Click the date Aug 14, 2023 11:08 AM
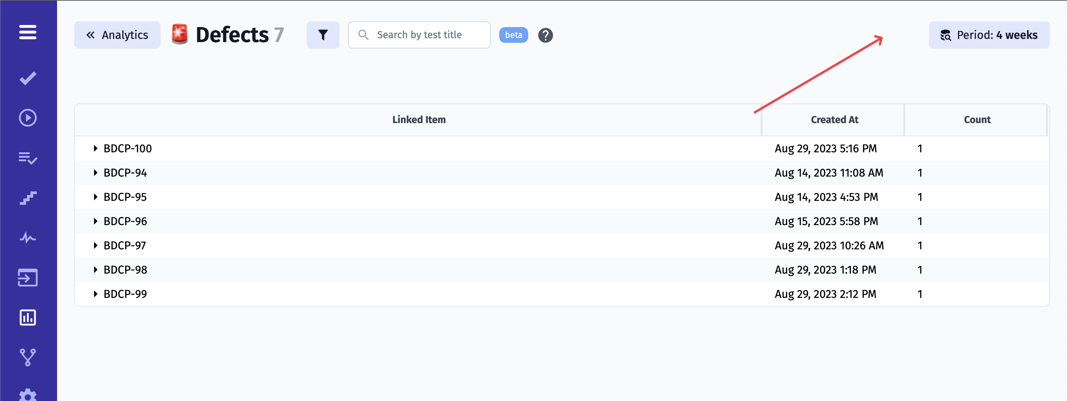This screenshot has height=401, width=1067. (829, 173)
